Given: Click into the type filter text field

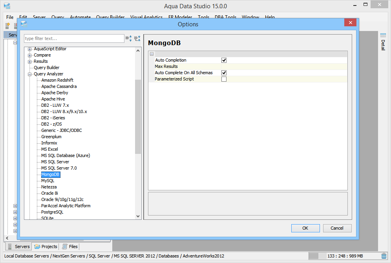Looking at the screenshot, I should pyautogui.click(x=74, y=38).
